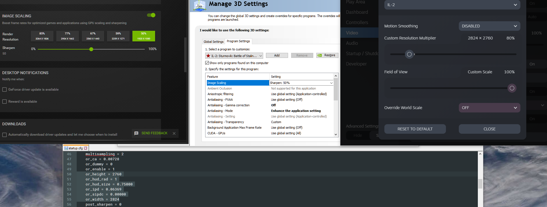
Task: Open Video section in SteamVR sidebar
Action: pos(359,33)
